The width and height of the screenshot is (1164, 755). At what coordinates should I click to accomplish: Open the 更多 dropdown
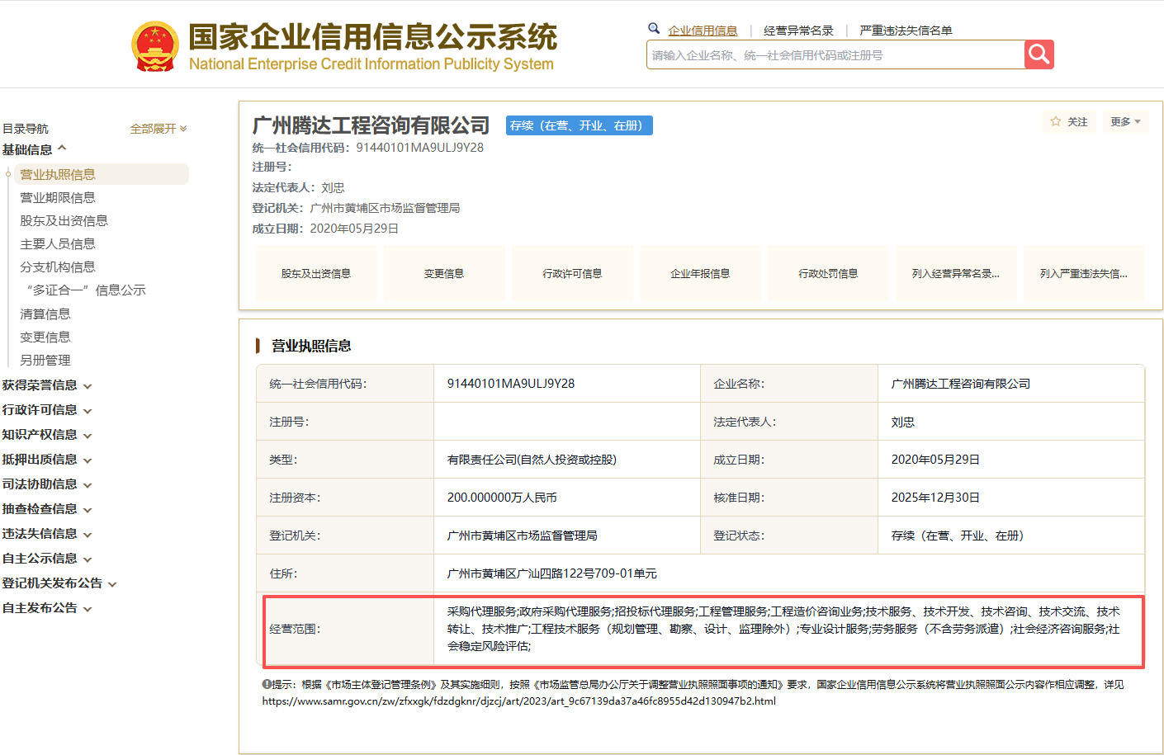1125,121
